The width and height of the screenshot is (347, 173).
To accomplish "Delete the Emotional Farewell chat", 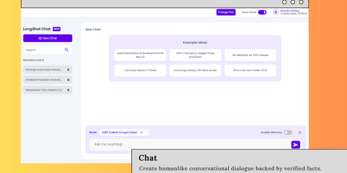I will tap(68, 80).
